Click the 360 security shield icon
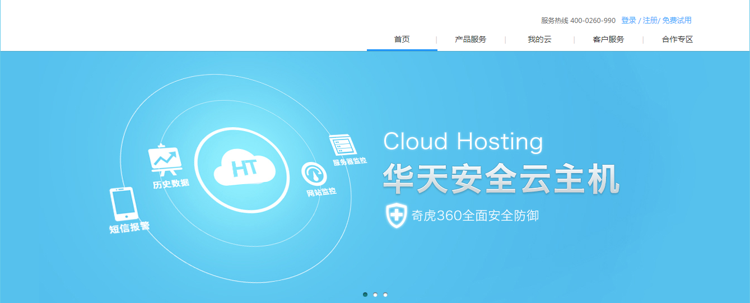The image size is (750, 303). 397,216
